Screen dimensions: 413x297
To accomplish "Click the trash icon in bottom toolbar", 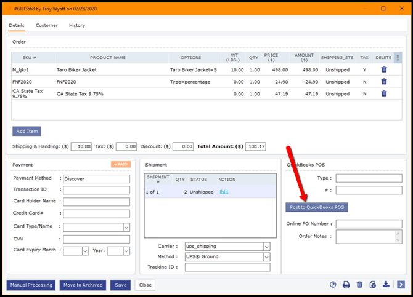I will [359, 285].
